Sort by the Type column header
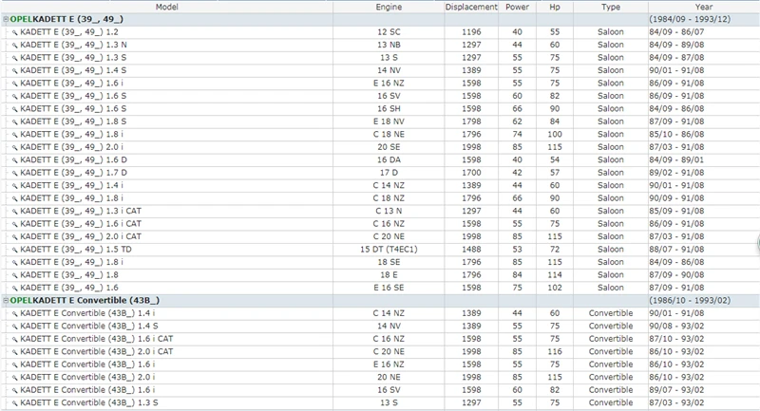The height and width of the screenshot is (411, 760). 611,7
